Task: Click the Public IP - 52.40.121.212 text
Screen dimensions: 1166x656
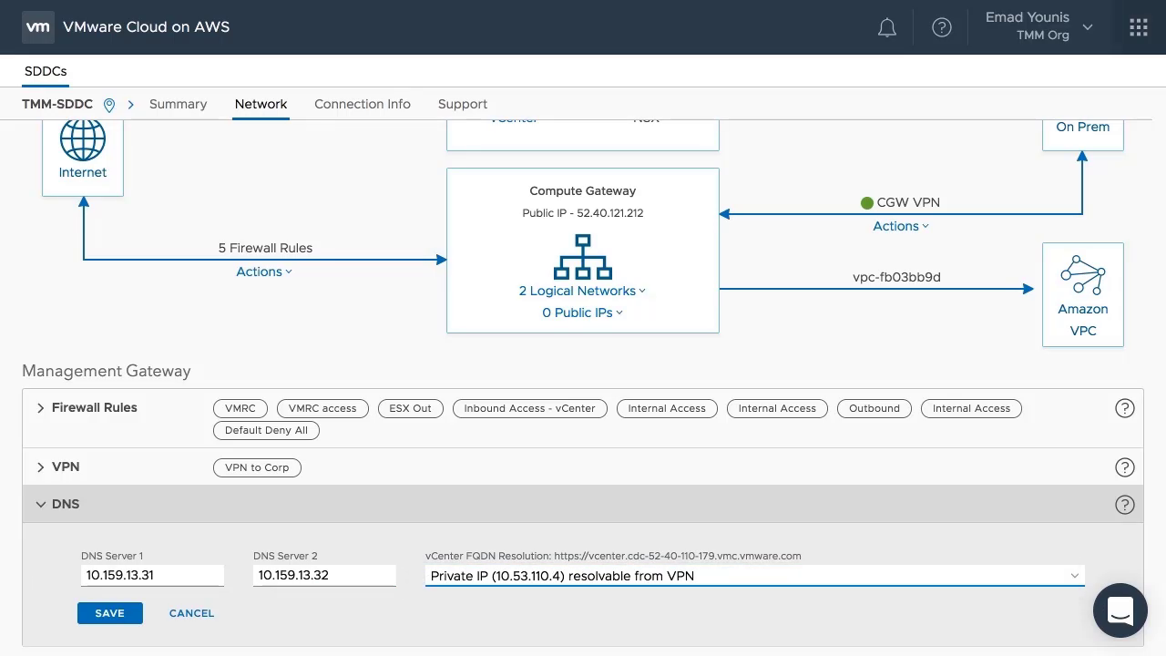Action: pyautogui.click(x=583, y=213)
